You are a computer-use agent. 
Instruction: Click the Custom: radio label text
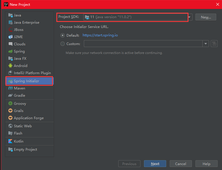click(x=73, y=44)
